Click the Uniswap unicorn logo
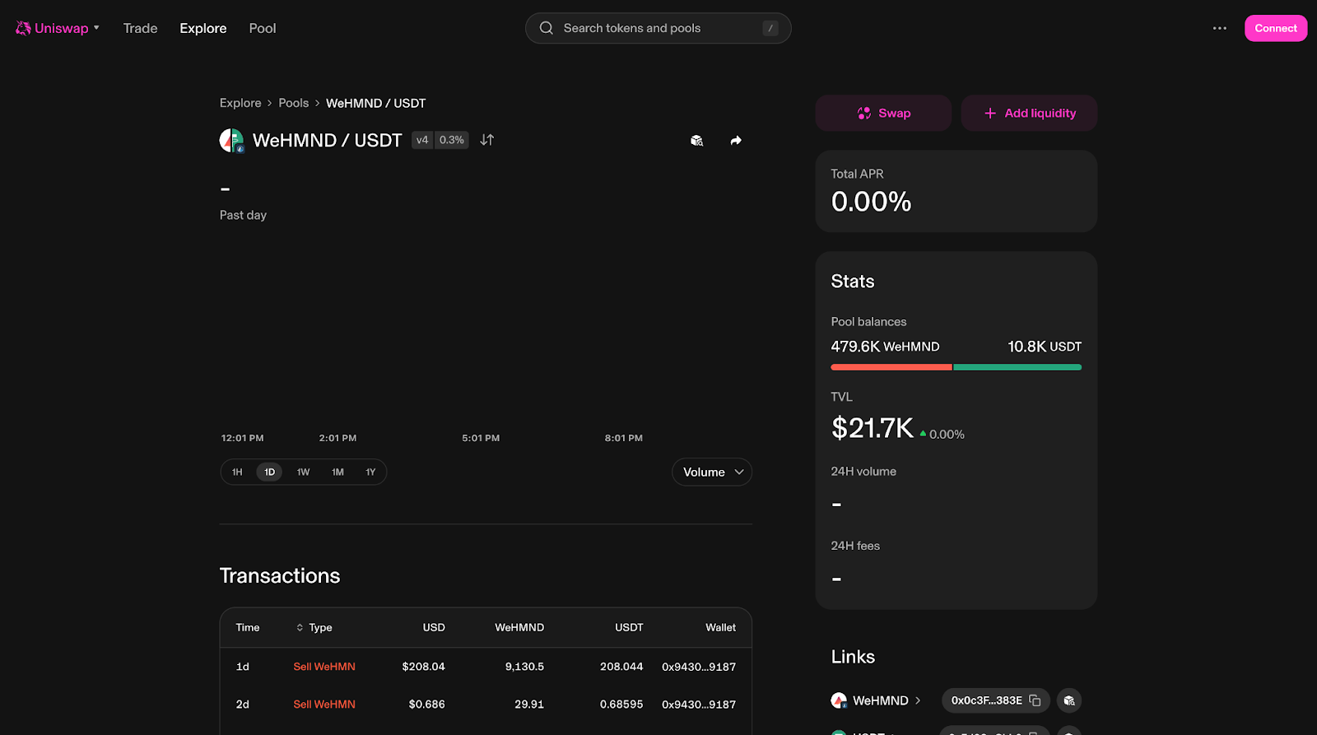 point(23,28)
